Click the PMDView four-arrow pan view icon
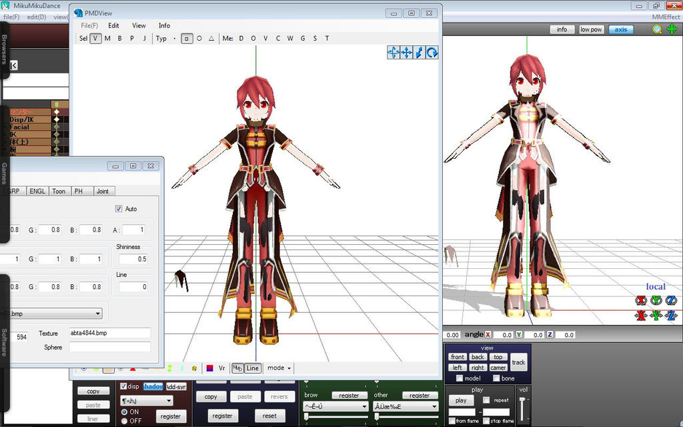The width and height of the screenshot is (683, 427). (406, 53)
